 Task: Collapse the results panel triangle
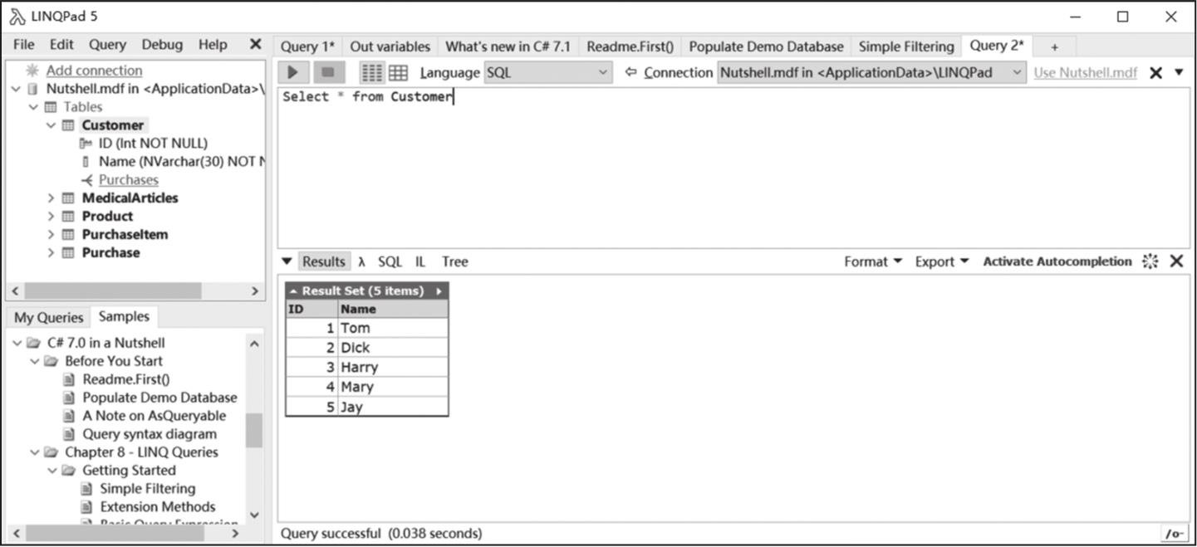(x=287, y=261)
